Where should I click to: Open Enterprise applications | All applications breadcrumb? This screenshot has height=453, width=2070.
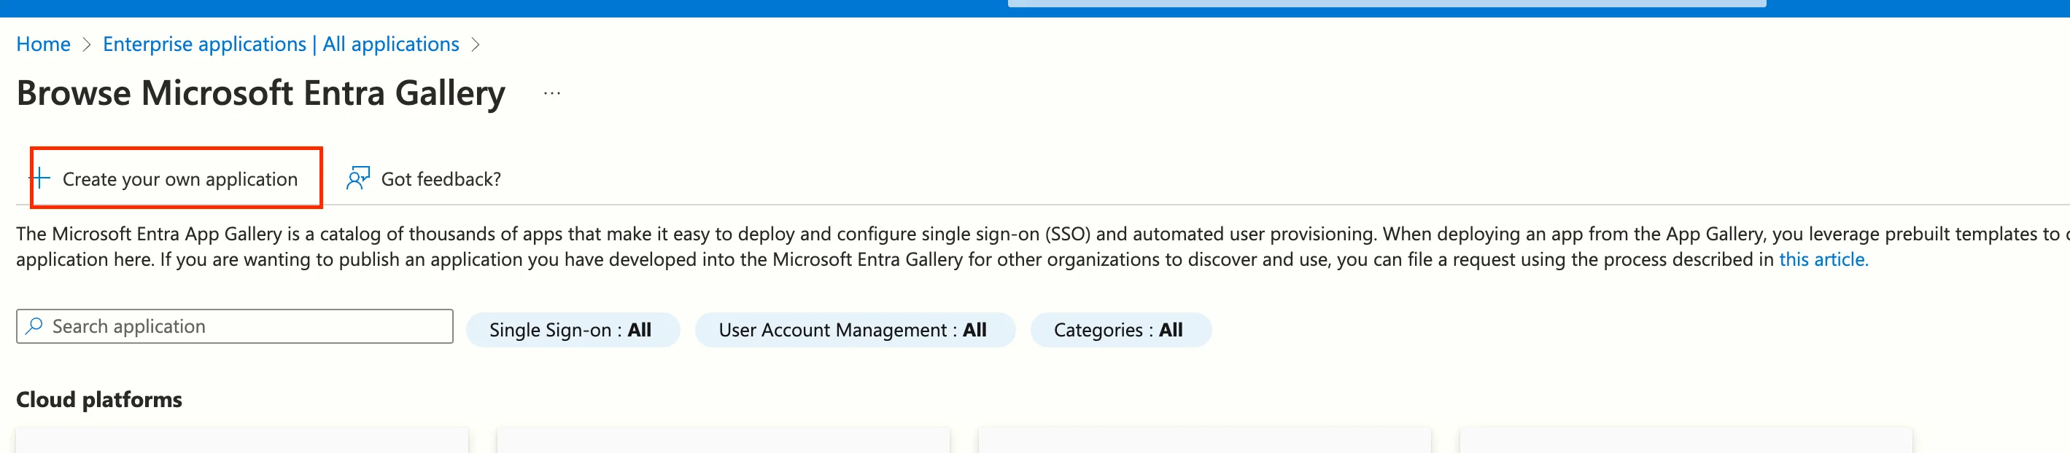pyautogui.click(x=279, y=44)
